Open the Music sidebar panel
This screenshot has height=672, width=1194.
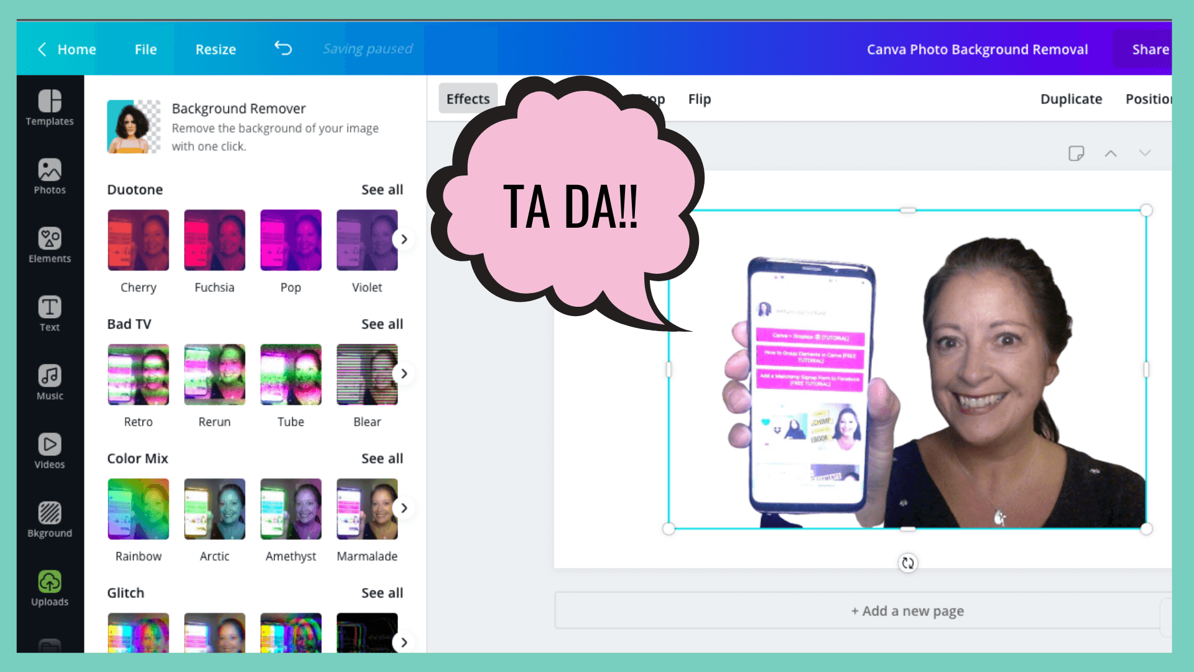pos(50,382)
